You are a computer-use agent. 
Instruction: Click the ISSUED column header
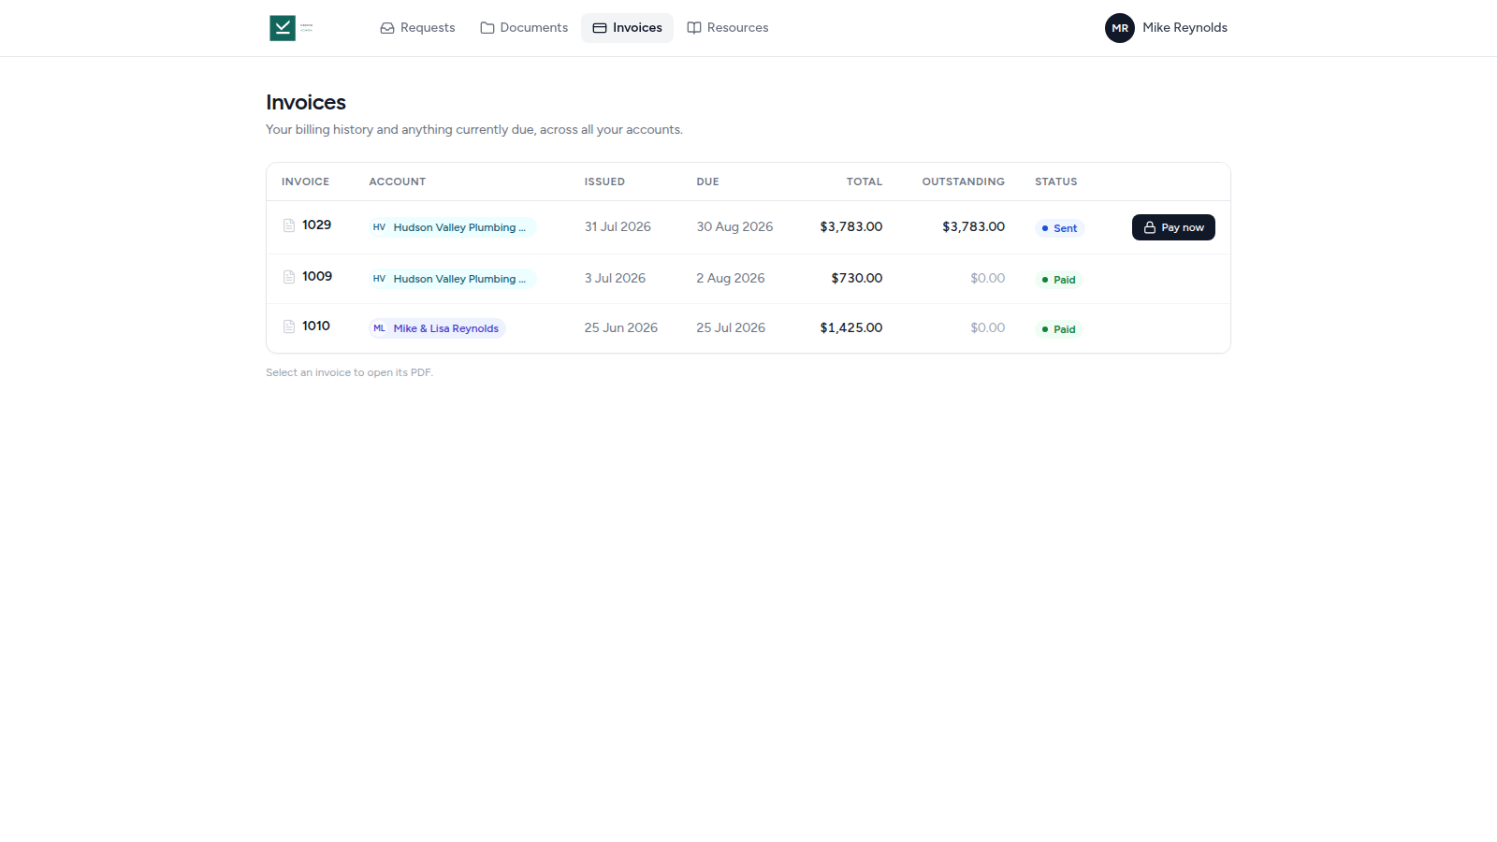point(604,181)
